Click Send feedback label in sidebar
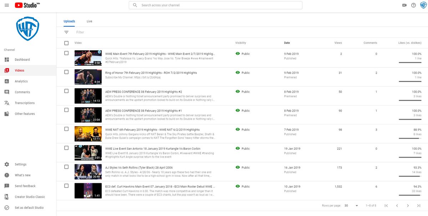The width and height of the screenshot is (428, 216). click(x=25, y=186)
